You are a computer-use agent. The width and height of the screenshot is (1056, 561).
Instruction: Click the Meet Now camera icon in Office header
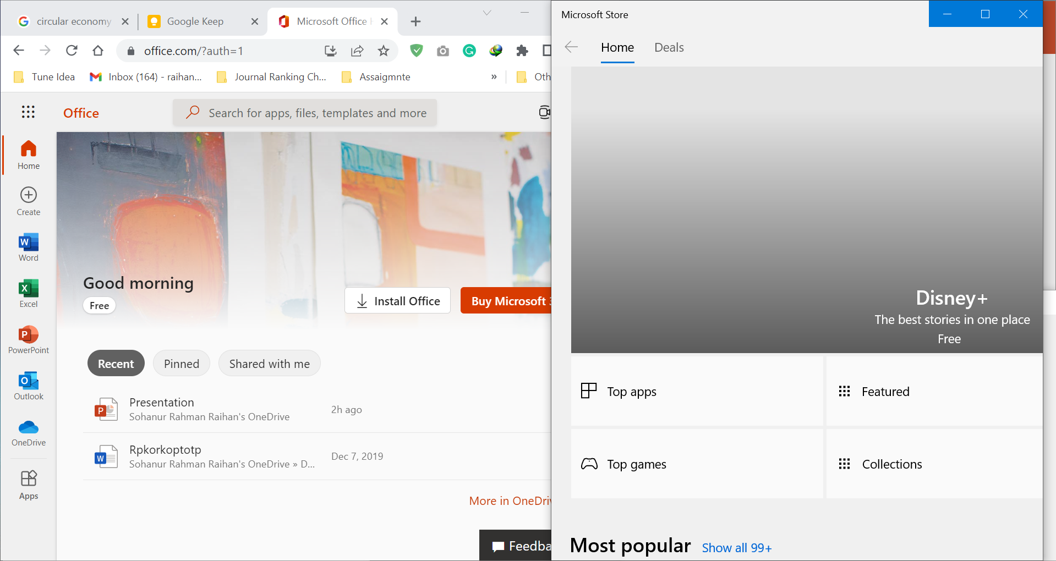pyautogui.click(x=545, y=113)
